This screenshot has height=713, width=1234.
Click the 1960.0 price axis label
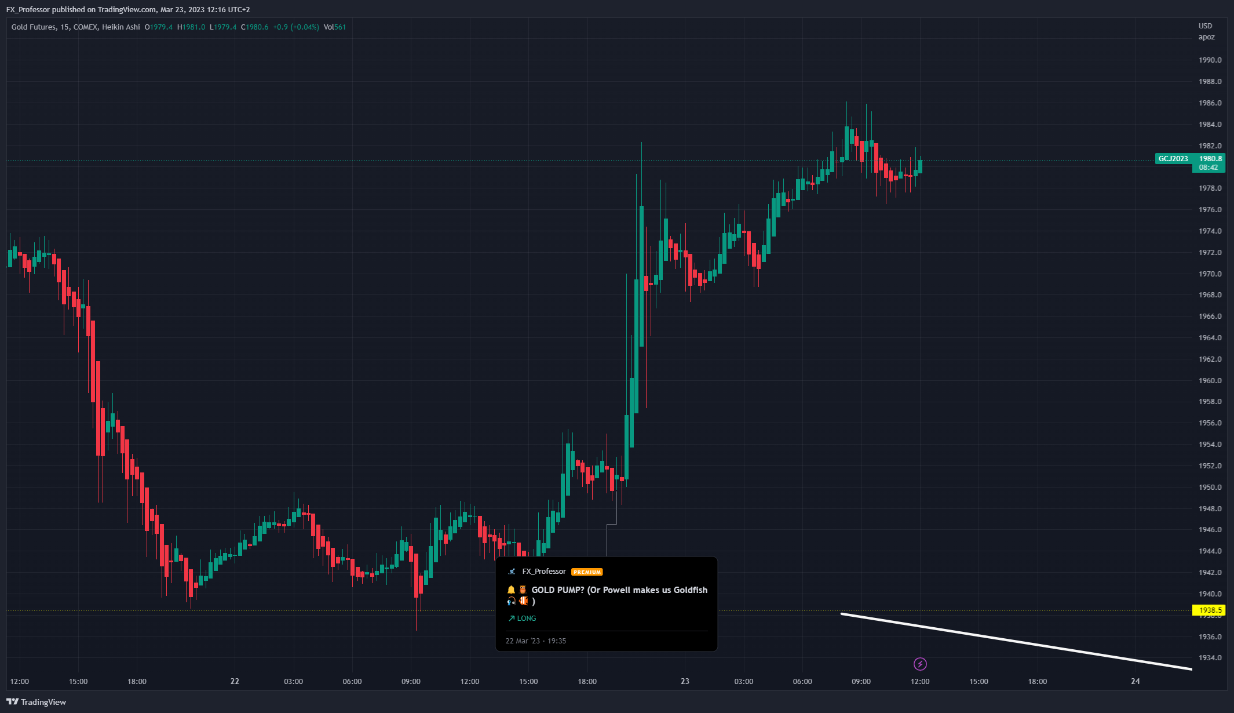coord(1210,381)
